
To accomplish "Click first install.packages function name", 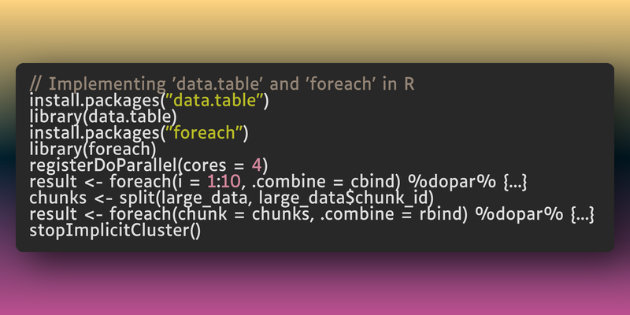I will click(x=94, y=101).
